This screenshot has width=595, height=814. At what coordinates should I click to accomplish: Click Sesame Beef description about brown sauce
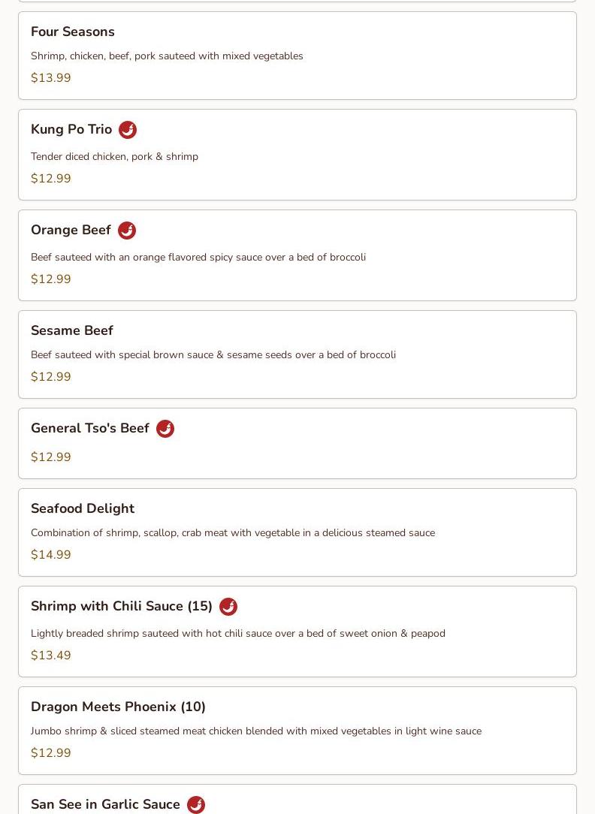pyautogui.click(x=213, y=354)
